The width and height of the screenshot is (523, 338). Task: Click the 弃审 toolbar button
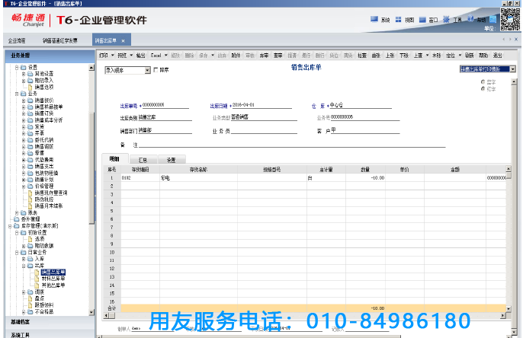point(264,56)
